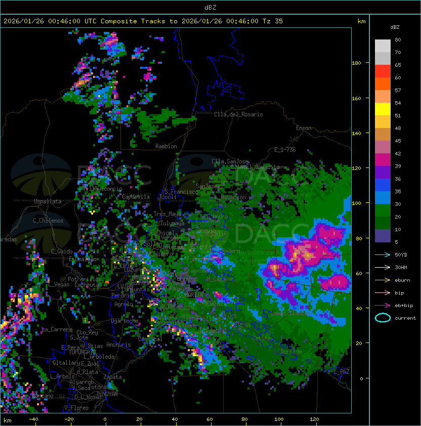421x426 pixels.
Task: Select the dark orange 57-60 dBZ swatch
Action: tap(383, 84)
